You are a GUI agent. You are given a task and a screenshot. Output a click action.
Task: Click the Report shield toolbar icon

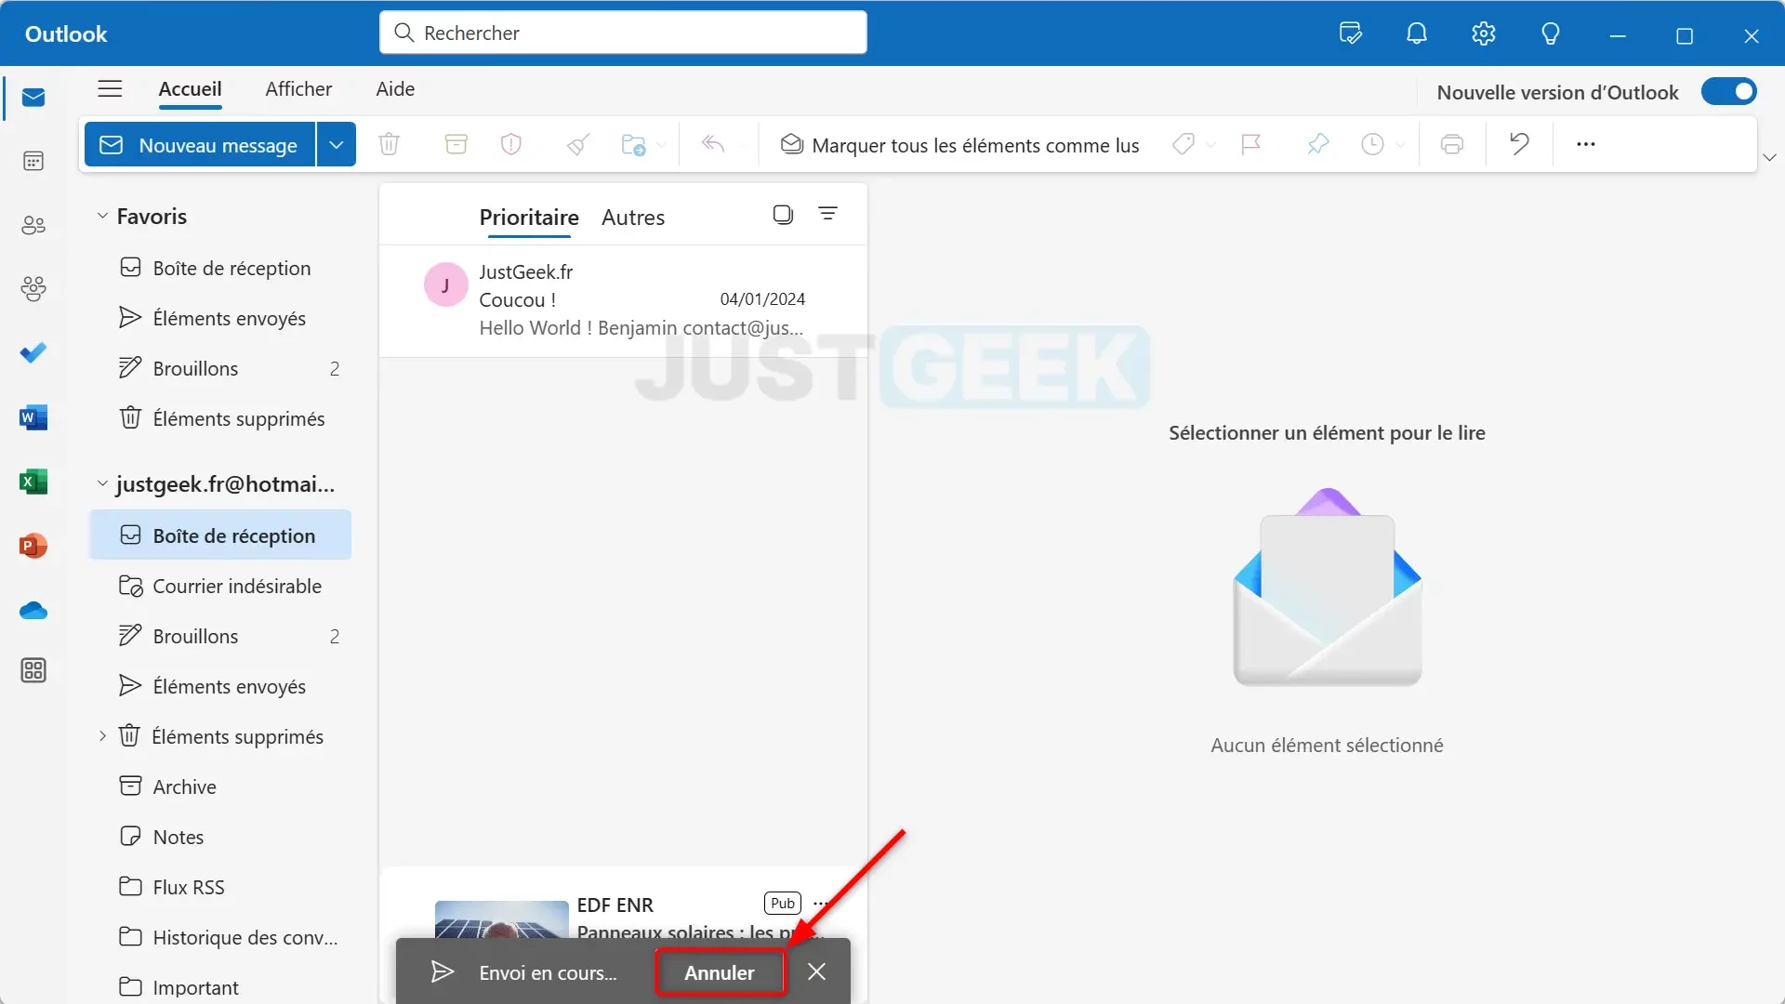coord(511,144)
